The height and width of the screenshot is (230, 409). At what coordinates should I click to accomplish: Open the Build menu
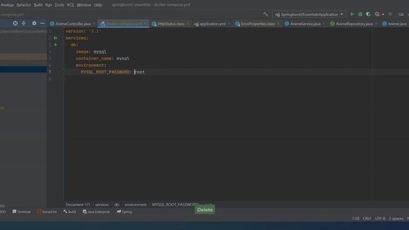click(x=38, y=5)
